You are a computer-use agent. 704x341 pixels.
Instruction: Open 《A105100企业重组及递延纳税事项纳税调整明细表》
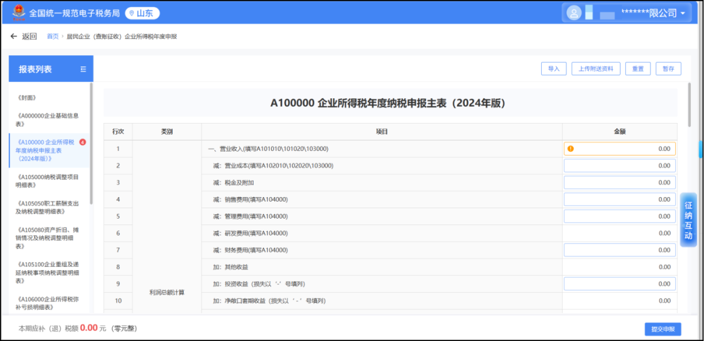click(x=48, y=273)
